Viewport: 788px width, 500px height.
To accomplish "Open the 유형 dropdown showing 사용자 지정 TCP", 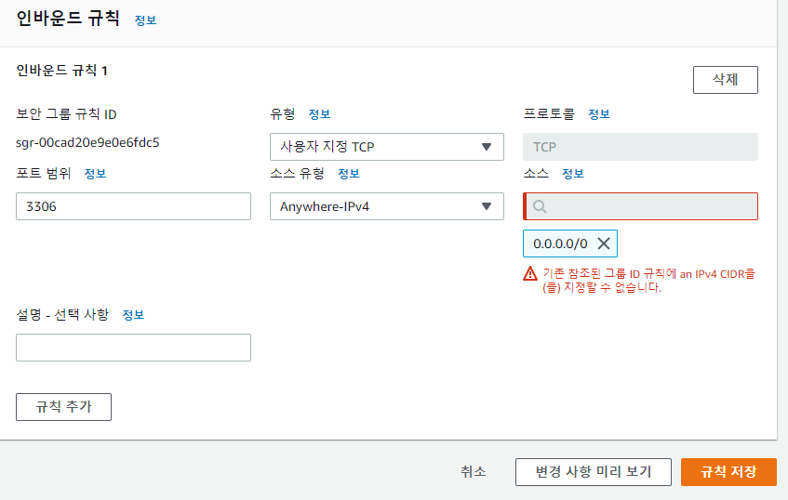I will pos(386,147).
